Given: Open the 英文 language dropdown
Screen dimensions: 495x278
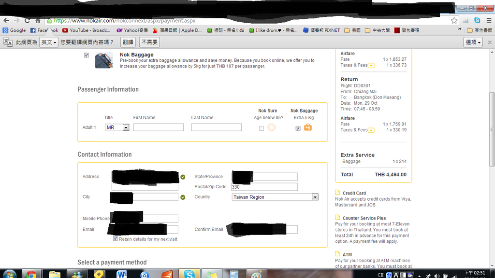Looking at the screenshot, I should [49, 42].
